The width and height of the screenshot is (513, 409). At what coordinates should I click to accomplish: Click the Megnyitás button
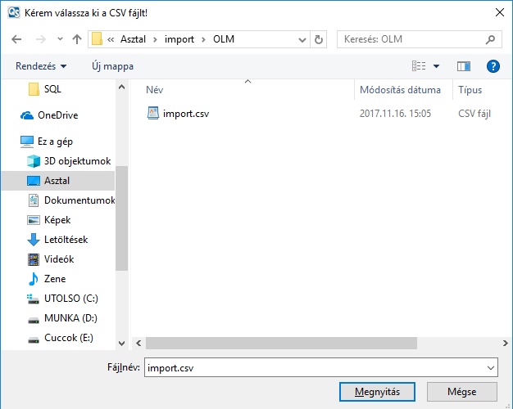pyautogui.click(x=377, y=392)
